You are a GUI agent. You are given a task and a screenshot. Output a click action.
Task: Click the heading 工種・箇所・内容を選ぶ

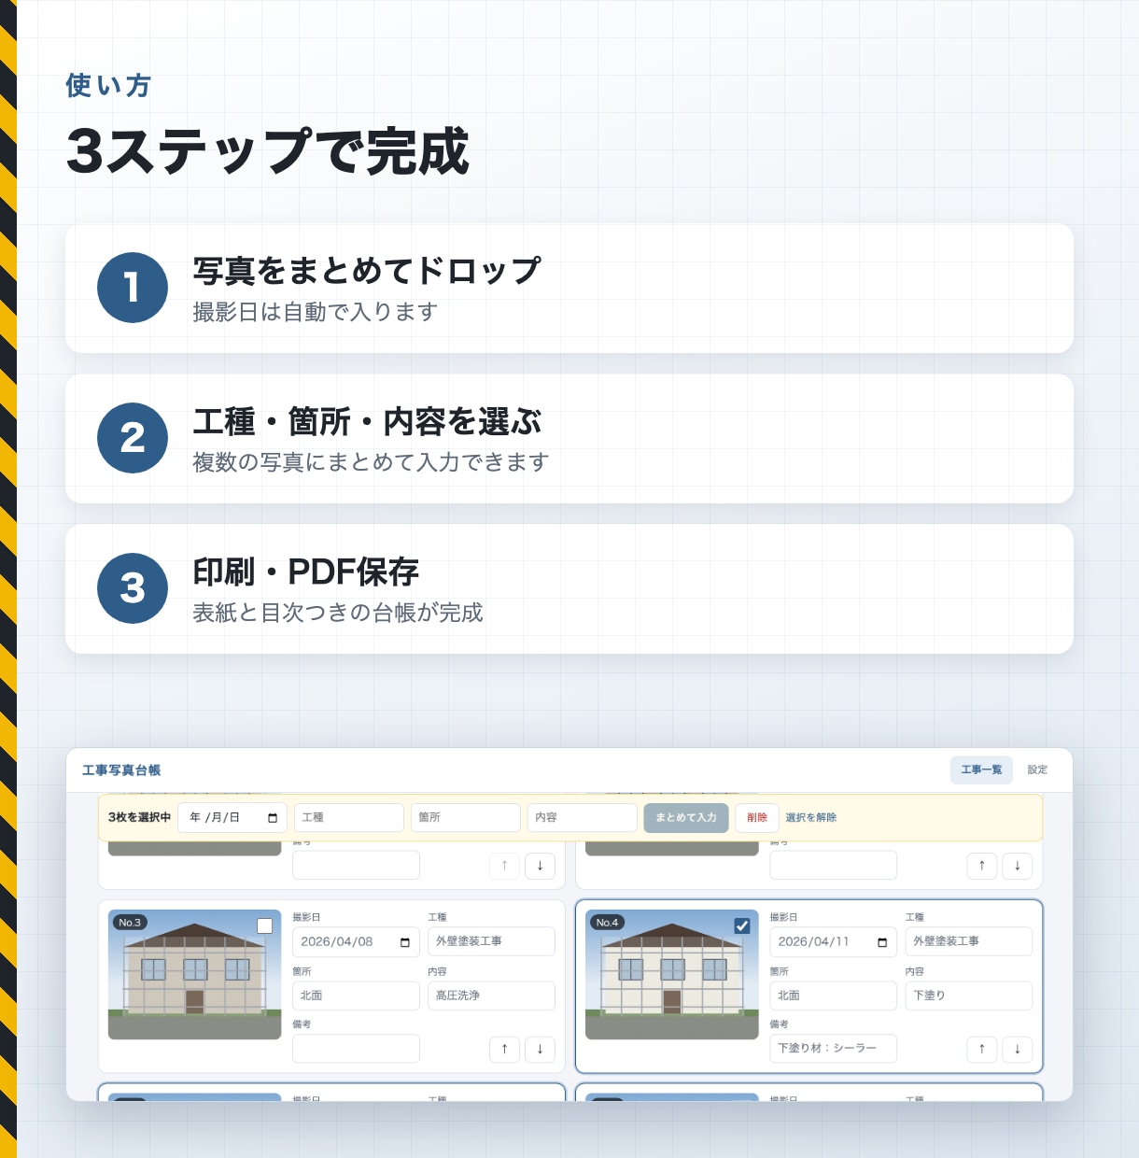[367, 421]
